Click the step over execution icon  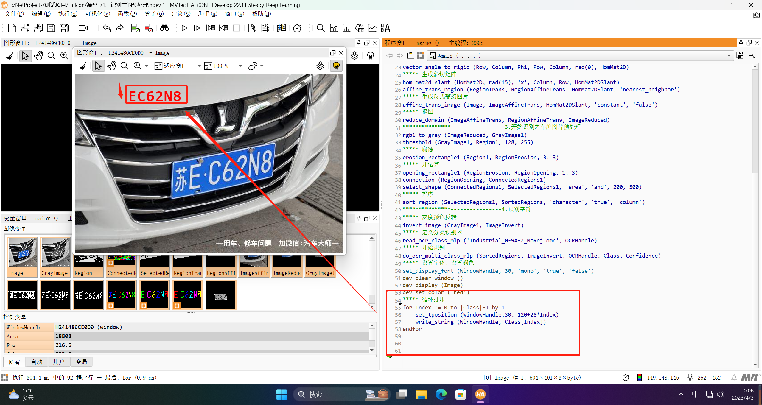[x=197, y=28]
